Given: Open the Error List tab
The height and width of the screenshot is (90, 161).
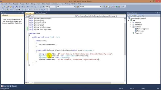Looking at the screenshot, I should pos(5,86).
